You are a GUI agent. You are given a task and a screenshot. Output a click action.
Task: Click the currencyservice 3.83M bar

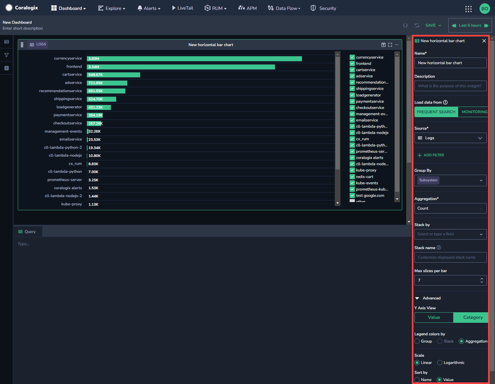[x=194, y=59]
